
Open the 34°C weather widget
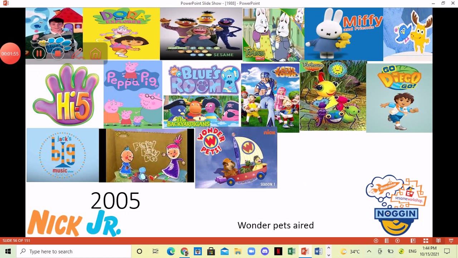[x=350, y=252]
